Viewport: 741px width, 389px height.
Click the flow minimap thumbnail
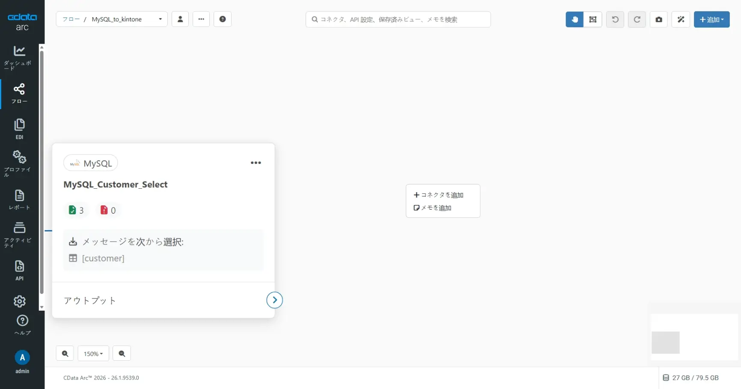coord(694,337)
